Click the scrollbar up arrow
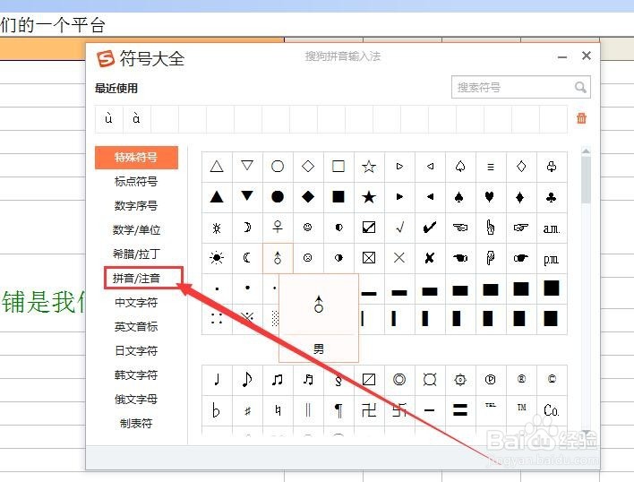 pyautogui.click(x=586, y=151)
